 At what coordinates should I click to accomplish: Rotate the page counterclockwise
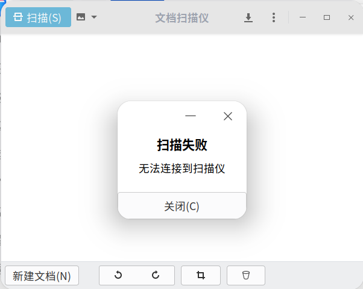click(x=118, y=275)
